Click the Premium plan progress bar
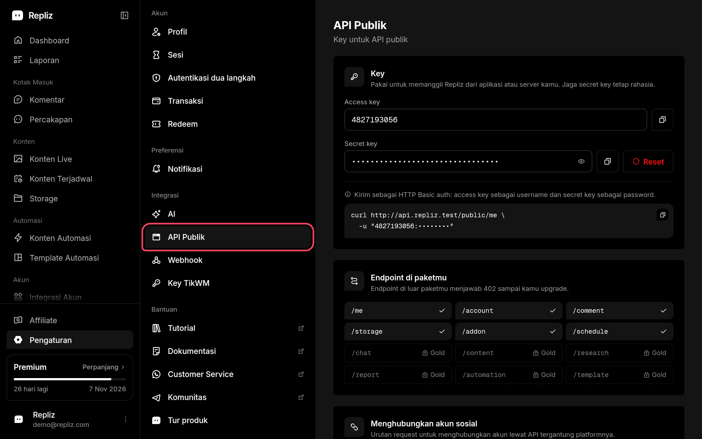The height and width of the screenshot is (439, 702). coord(70,379)
